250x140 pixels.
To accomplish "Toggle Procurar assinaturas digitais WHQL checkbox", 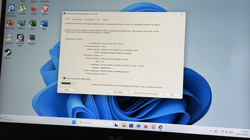I will (x=64, y=78).
